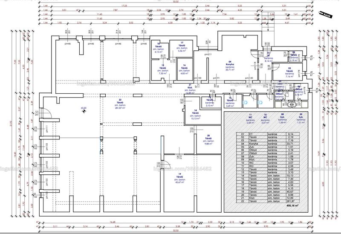Select the 05 Zuh. 1,51 m² label above table
This screenshot has height=234, width=341.
click(x=301, y=118)
